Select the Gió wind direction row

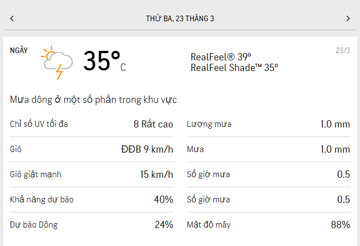91,149
